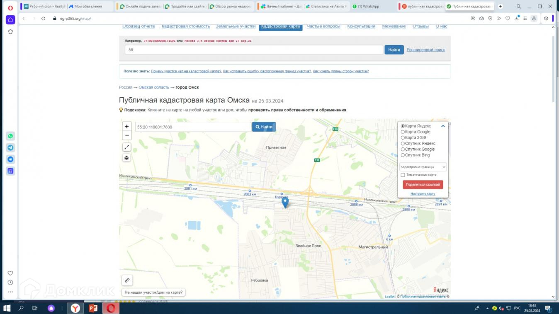Select Карта Яндекс base map
559x314 pixels.
416,126
